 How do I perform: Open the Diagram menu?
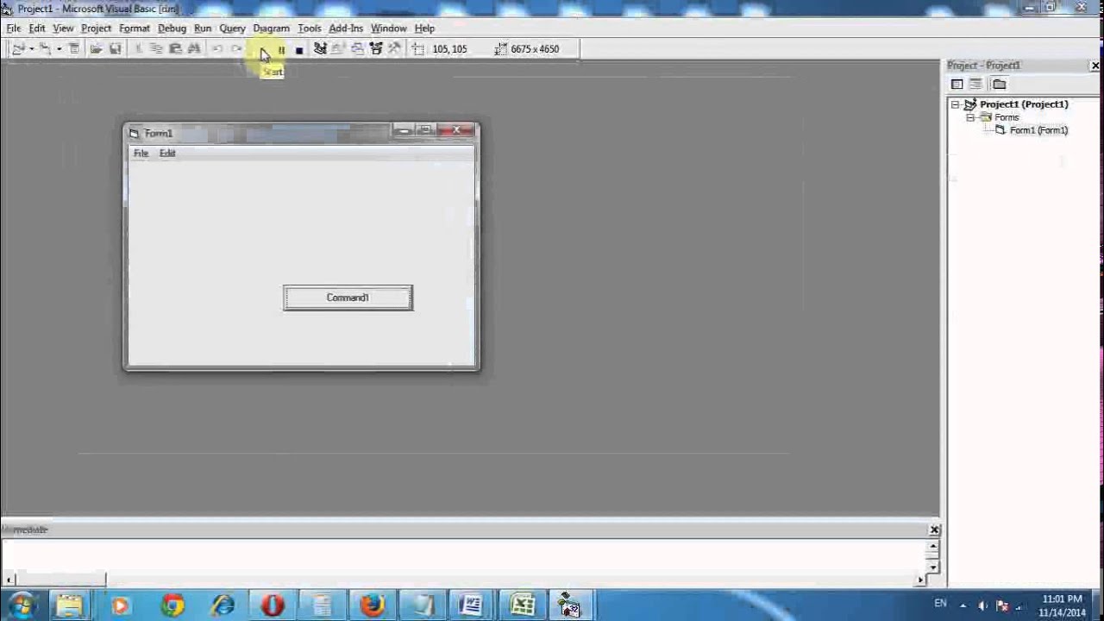tap(271, 28)
